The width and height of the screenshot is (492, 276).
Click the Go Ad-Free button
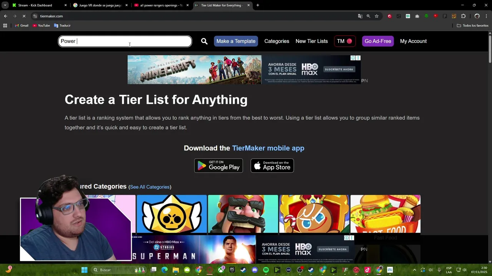click(x=378, y=41)
